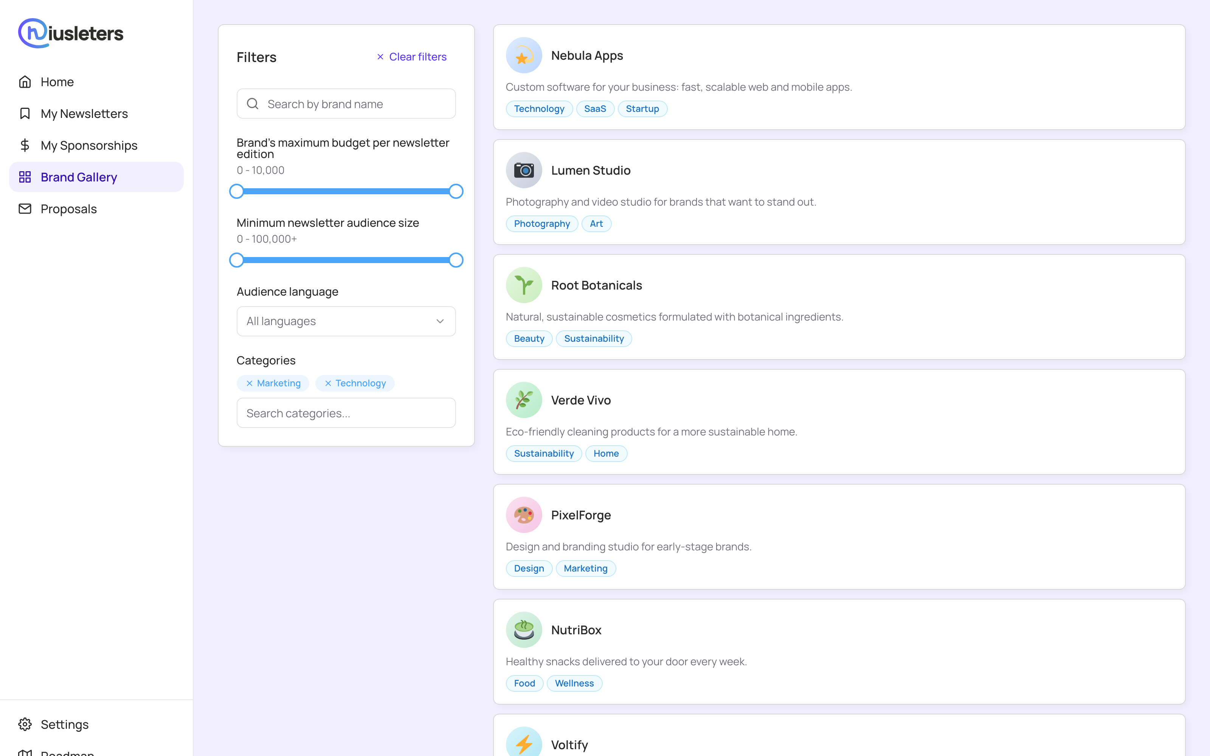Viewport: 1210px width, 756px height.
Task: Click the Niusleters logo
Action: 70,33
